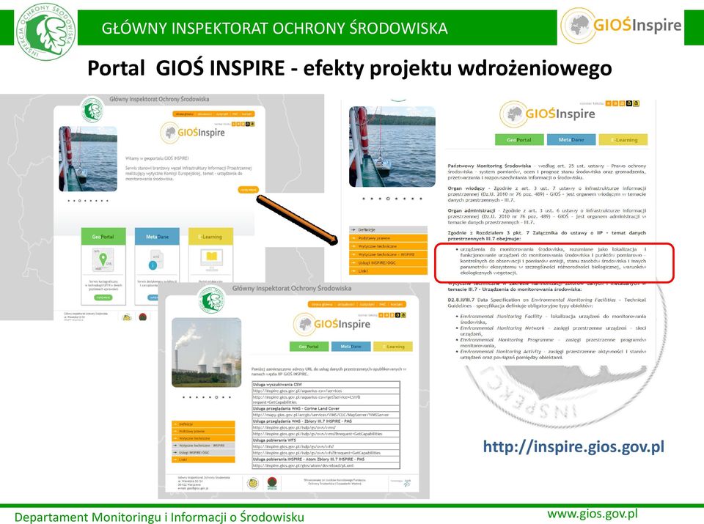Click the lake photo on the home page screenshot
Screen dimensions: 704x524
[88, 159]
